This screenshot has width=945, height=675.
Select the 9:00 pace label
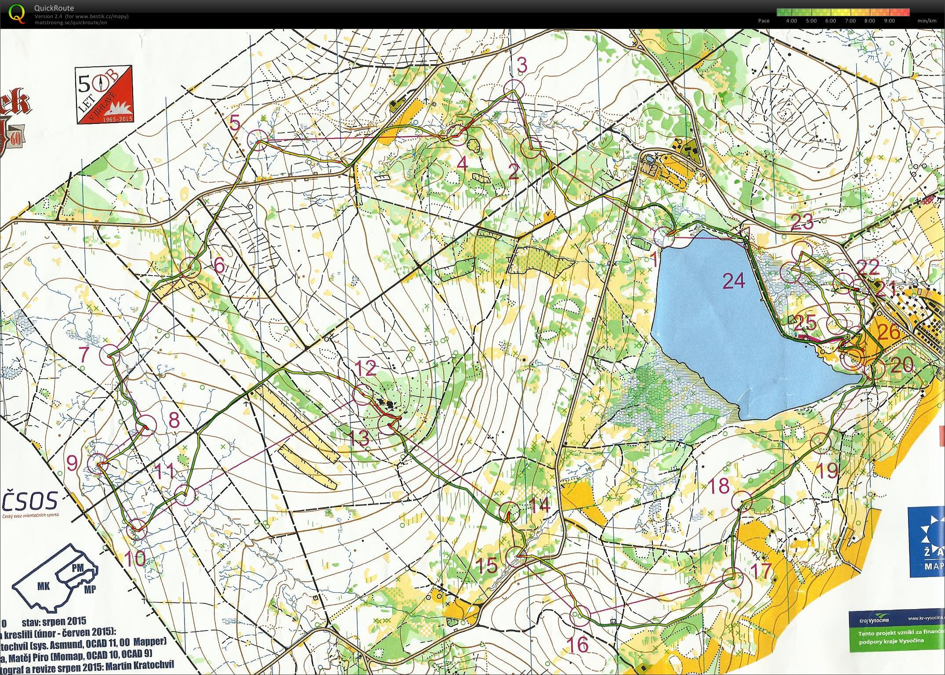tap(889, 21)
